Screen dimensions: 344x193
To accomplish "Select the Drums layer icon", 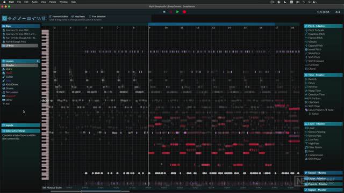I will click(4, 88).
